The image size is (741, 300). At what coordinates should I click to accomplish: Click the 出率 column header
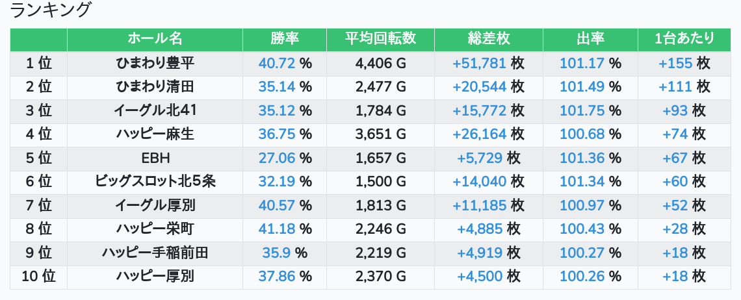(590, 39)
